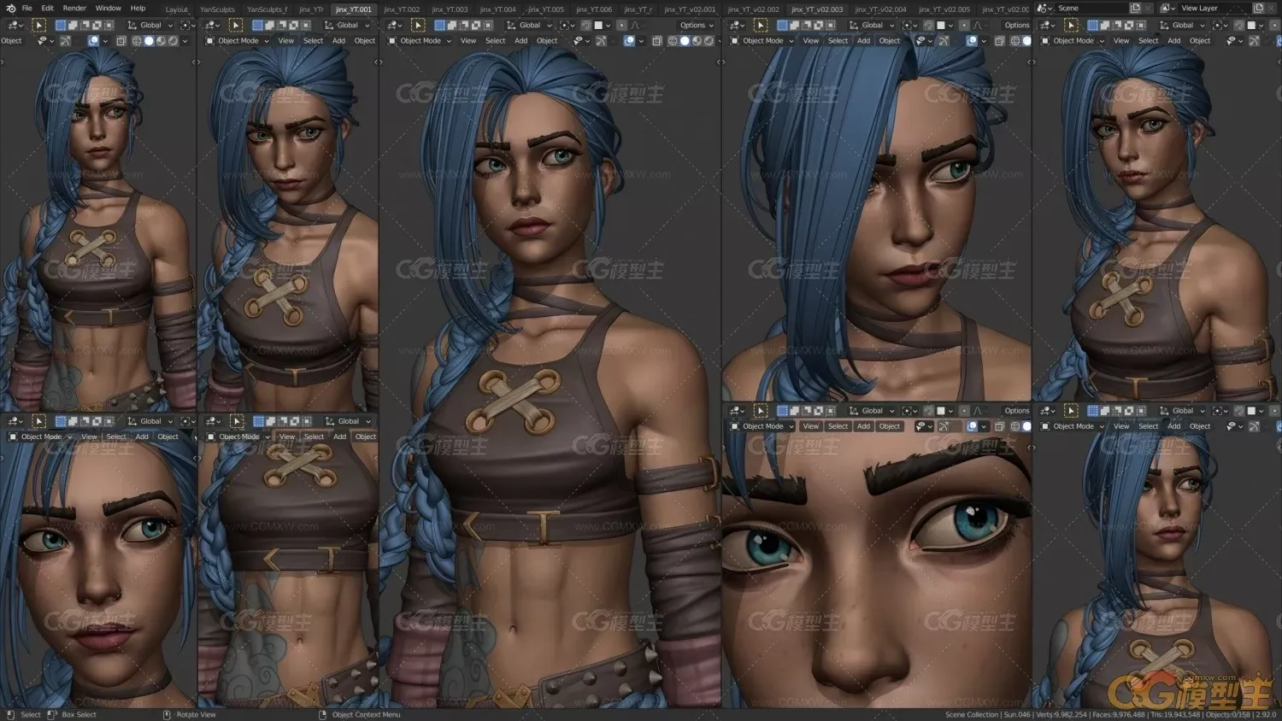Toggle proportional editing in profile face viewport
Screen dimensions: 1282x721
coord(964,26)
